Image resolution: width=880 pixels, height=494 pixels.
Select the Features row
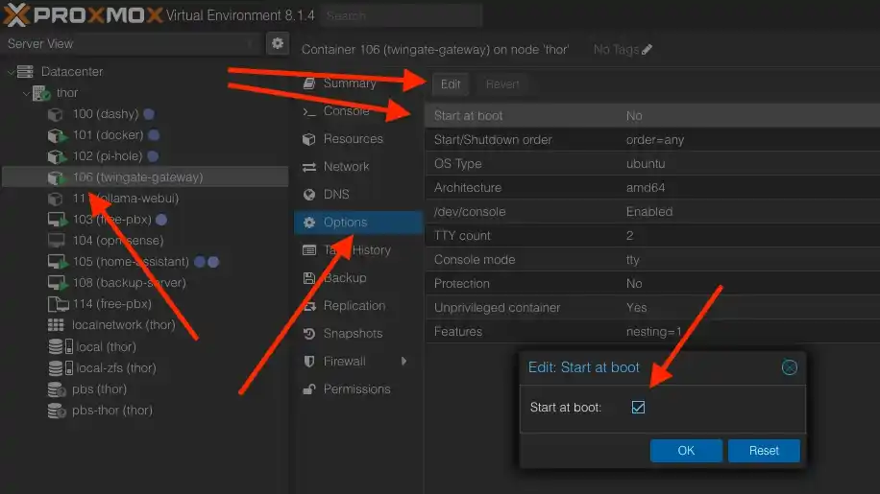pos(652,332)
